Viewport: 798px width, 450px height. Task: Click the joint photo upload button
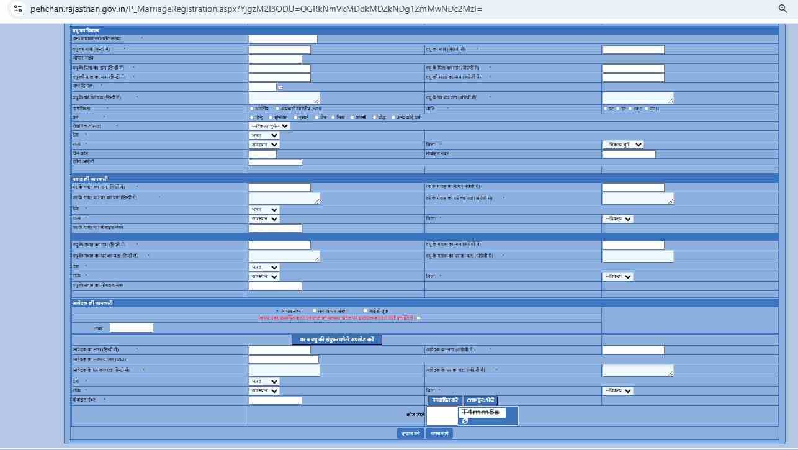click(x=336, y=340)
